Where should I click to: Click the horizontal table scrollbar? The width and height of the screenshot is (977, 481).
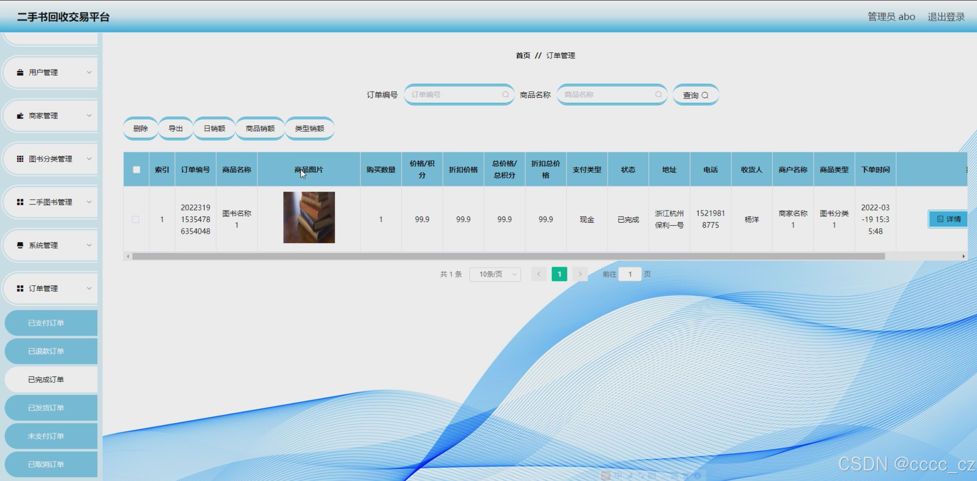point(508,256)
